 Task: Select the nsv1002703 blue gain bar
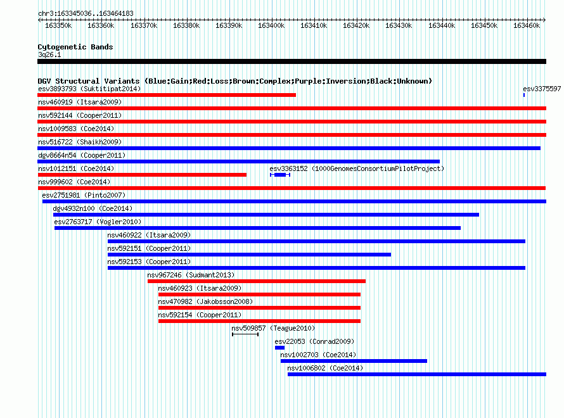(354, 361)
